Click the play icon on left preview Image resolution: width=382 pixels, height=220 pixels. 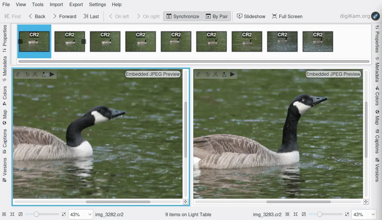(x=52, y=74)
